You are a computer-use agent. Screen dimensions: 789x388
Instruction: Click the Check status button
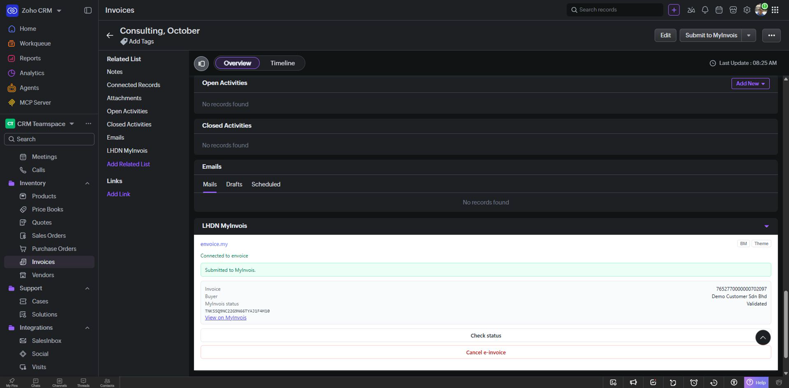(486, 335)
